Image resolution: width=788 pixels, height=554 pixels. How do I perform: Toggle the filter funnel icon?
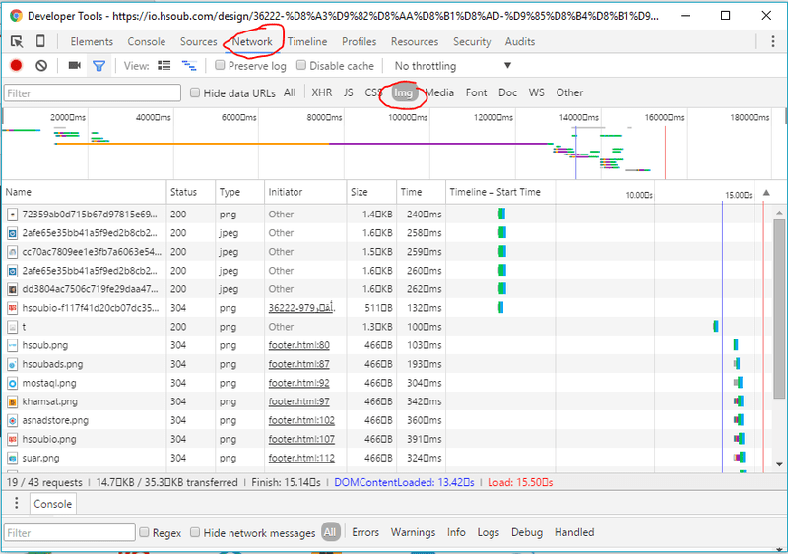tap(99, 66)
